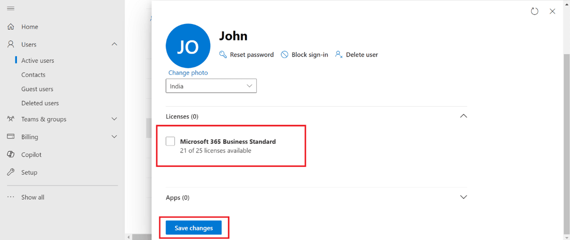Click the Save changes button
The image size is (570, 240).
tap(193, 227)
